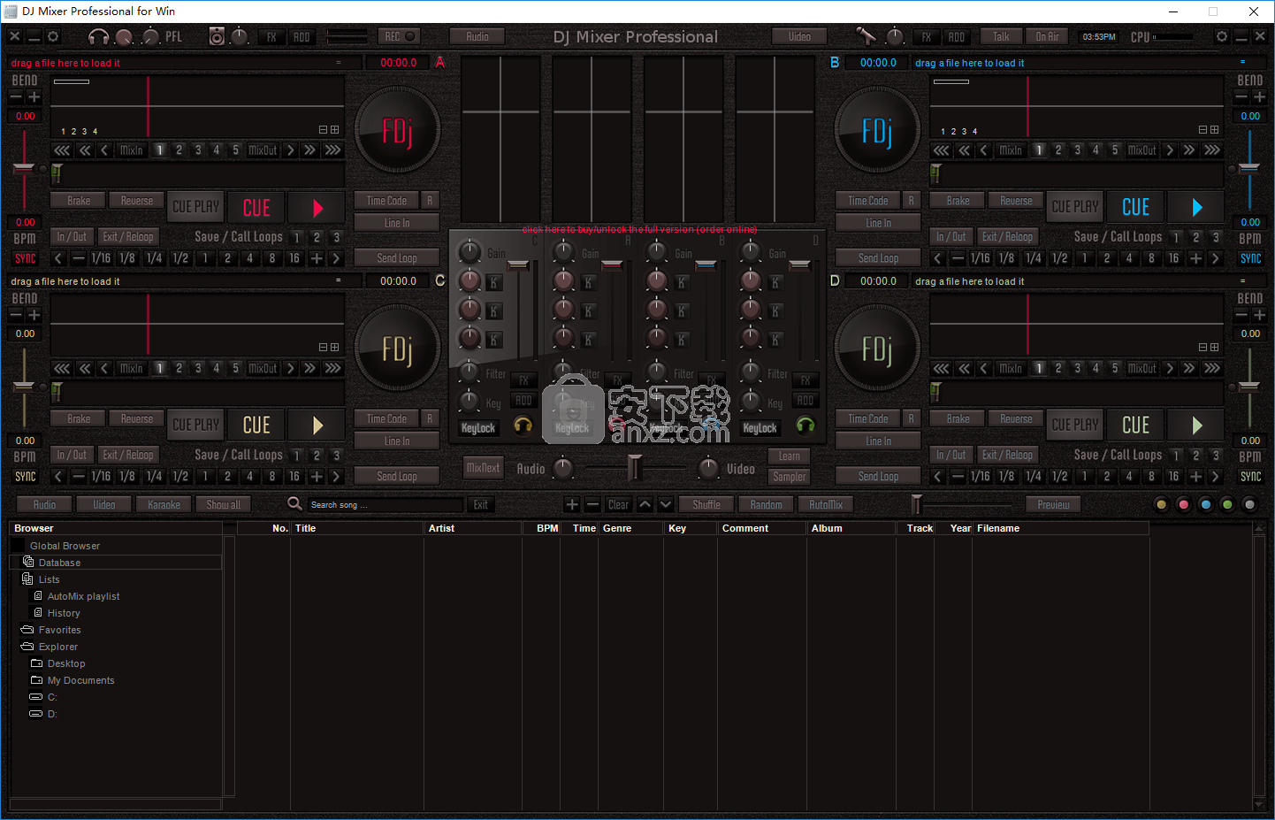
Task: Click the red CUE button on deck A
Action: [256, 208]
